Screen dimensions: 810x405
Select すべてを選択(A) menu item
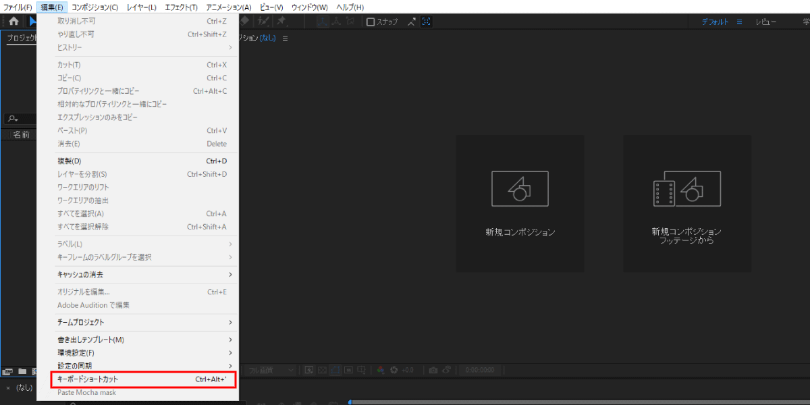tap(137, 213)
